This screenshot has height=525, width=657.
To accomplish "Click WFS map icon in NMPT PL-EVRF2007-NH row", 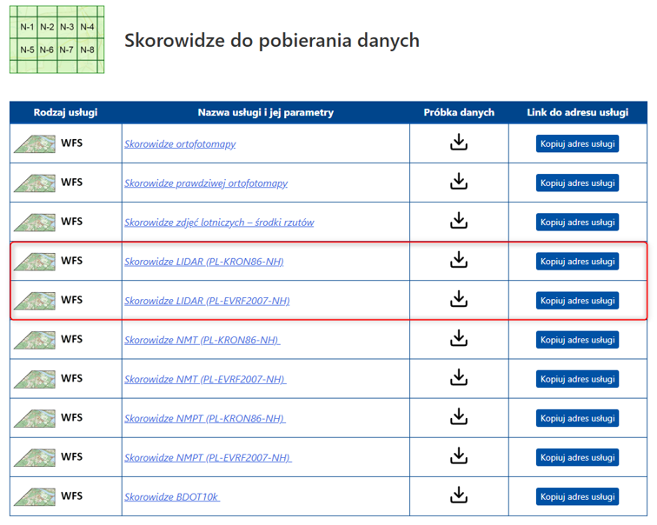I will click(35, 457).
